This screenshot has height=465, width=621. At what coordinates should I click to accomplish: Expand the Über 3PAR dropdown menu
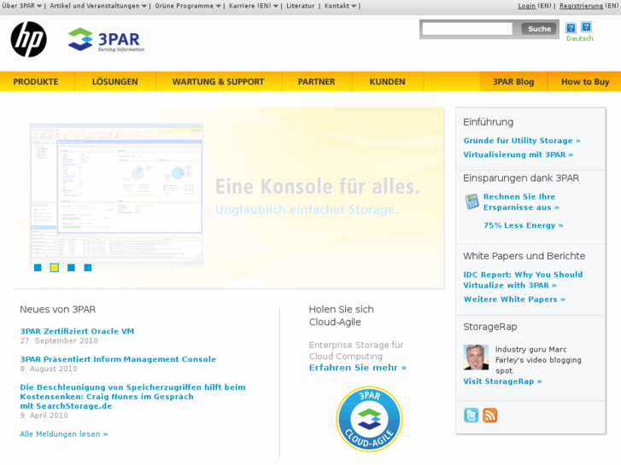click(22, 6)
